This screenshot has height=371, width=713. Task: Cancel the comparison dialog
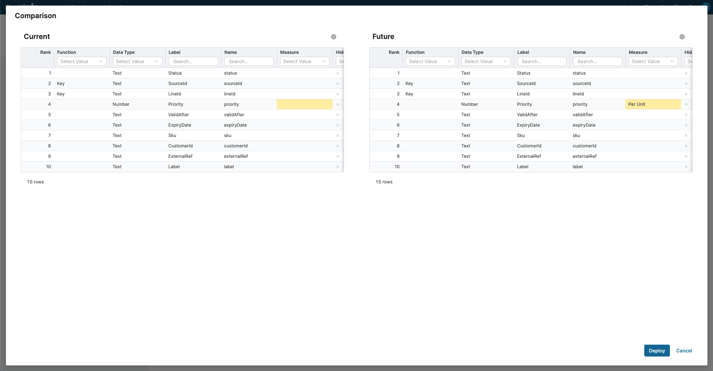[x=684, y=351]
